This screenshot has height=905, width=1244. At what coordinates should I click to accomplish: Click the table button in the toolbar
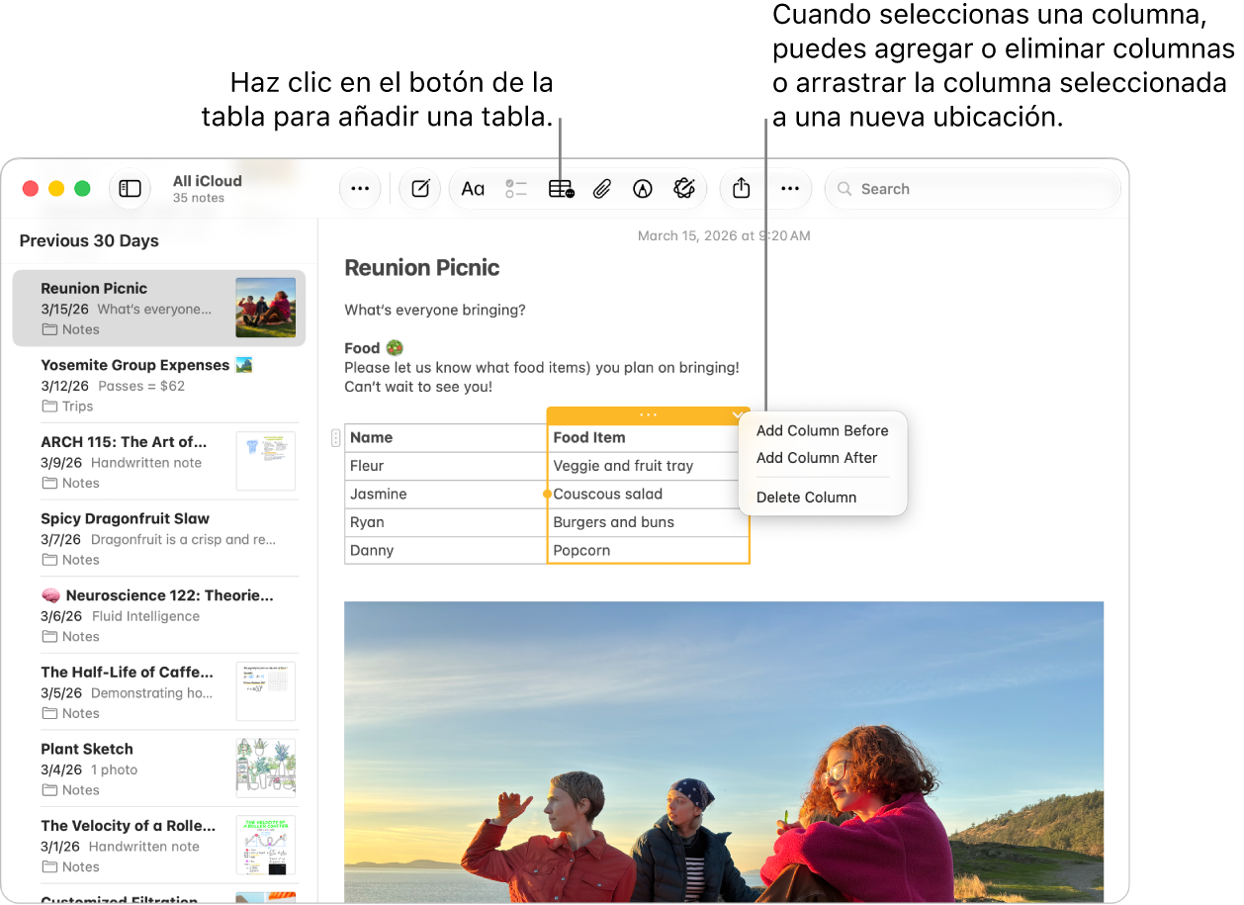point(561,189)
